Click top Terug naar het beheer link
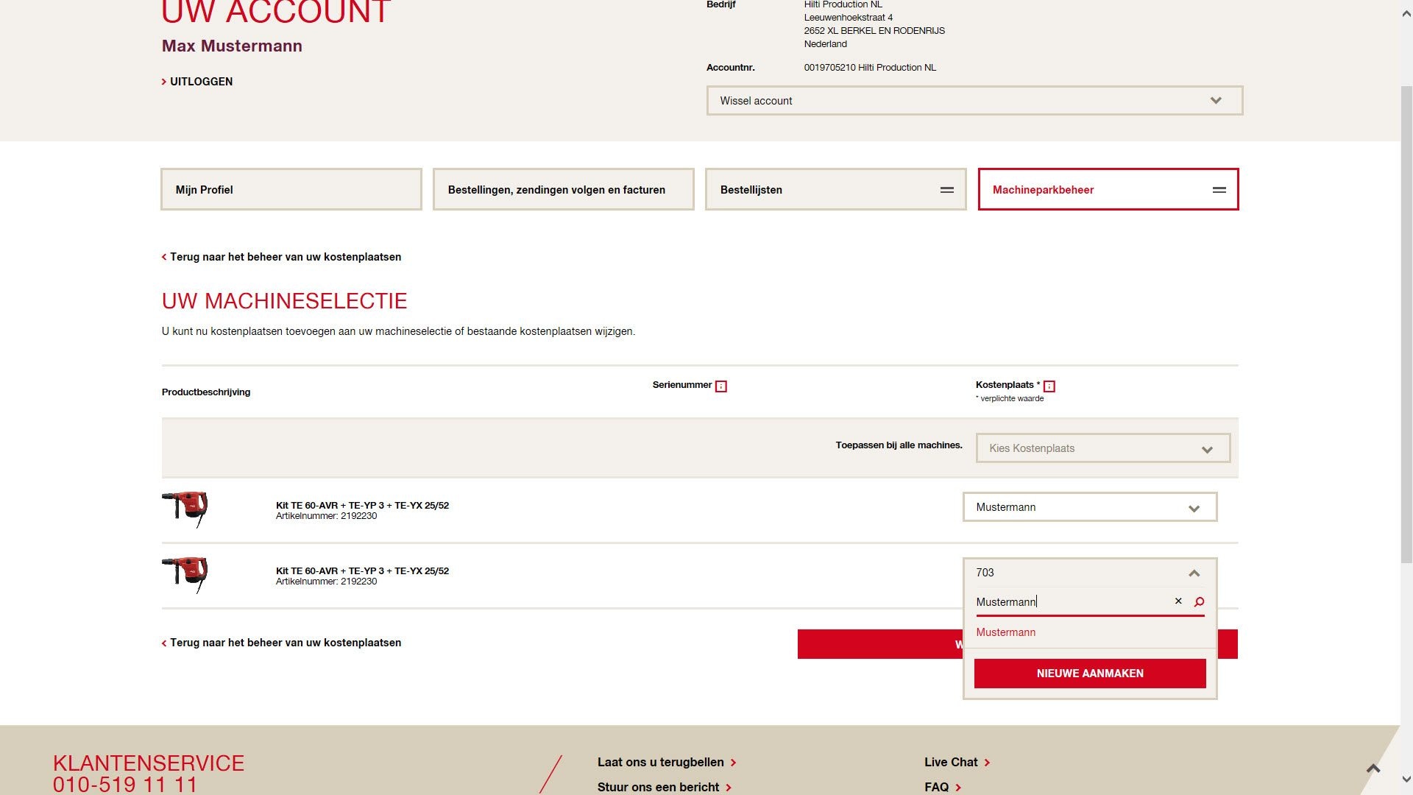This screenshot has height=795, width=1413. point(282,257)
